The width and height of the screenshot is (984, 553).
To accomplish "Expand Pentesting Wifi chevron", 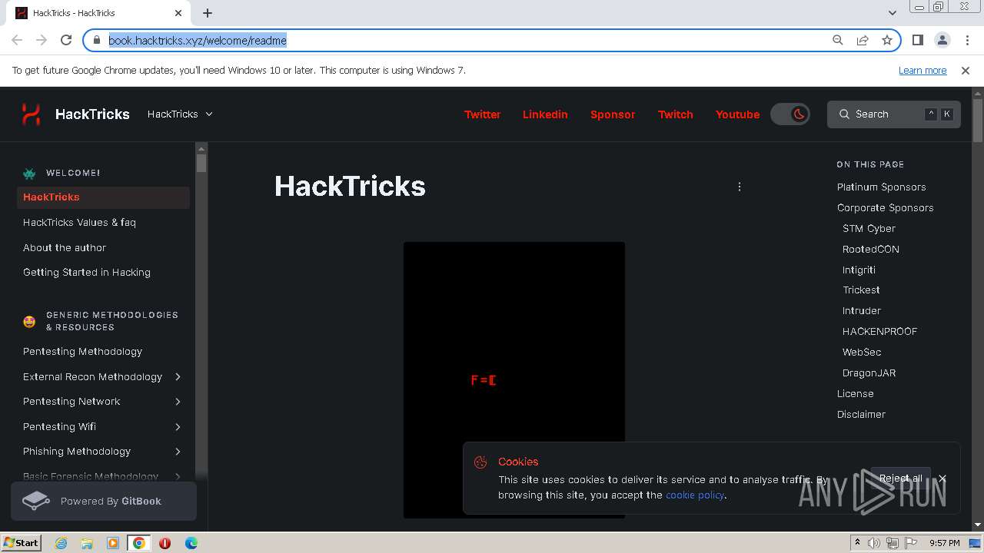I will (178, 426).
